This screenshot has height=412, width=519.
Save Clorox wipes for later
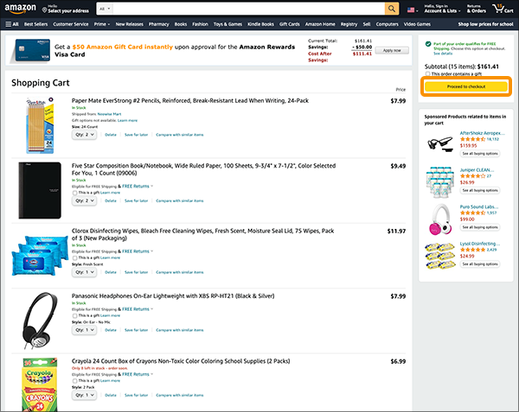pos(136,272)
